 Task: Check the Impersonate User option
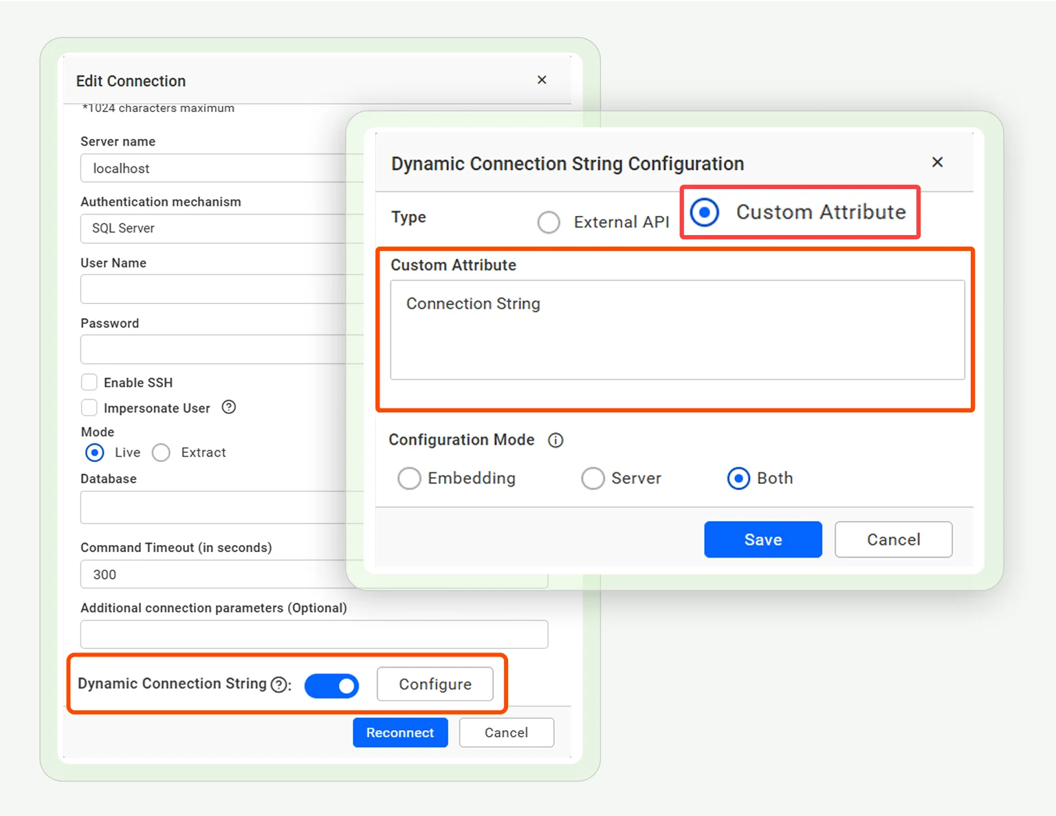pos(89,408)
